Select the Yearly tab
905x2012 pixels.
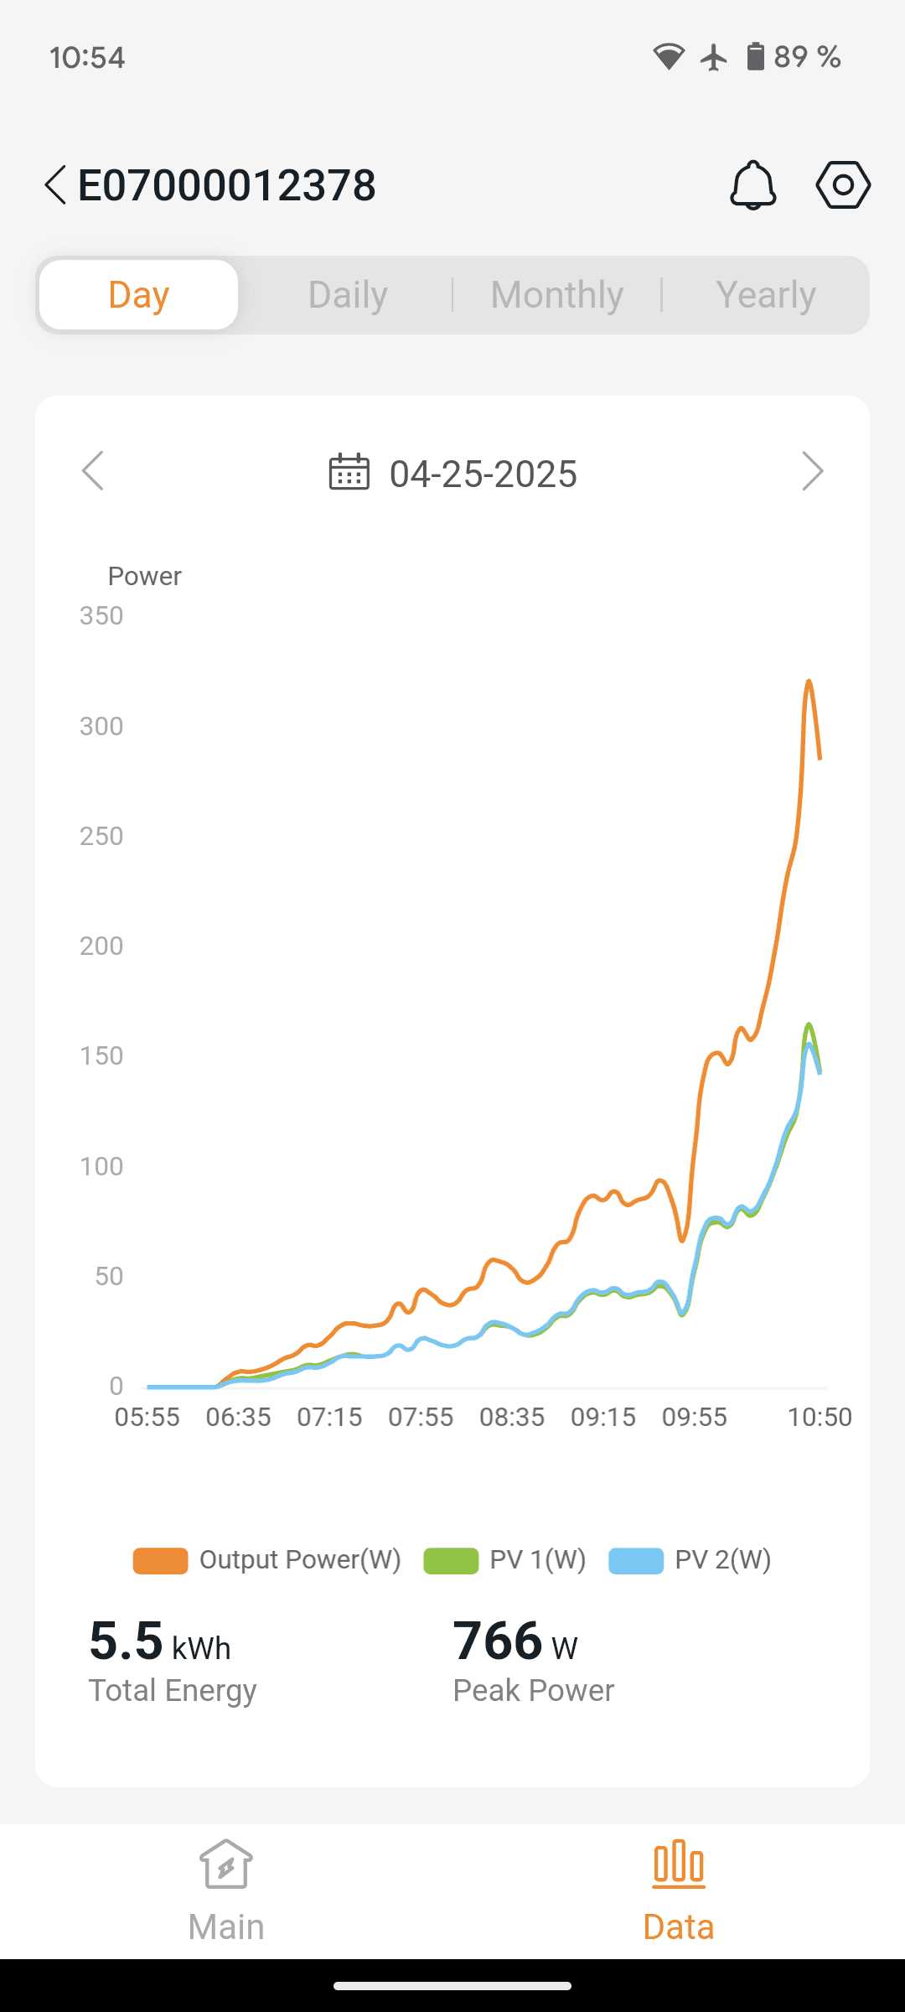pyautogui.click(x=766, y=295)
